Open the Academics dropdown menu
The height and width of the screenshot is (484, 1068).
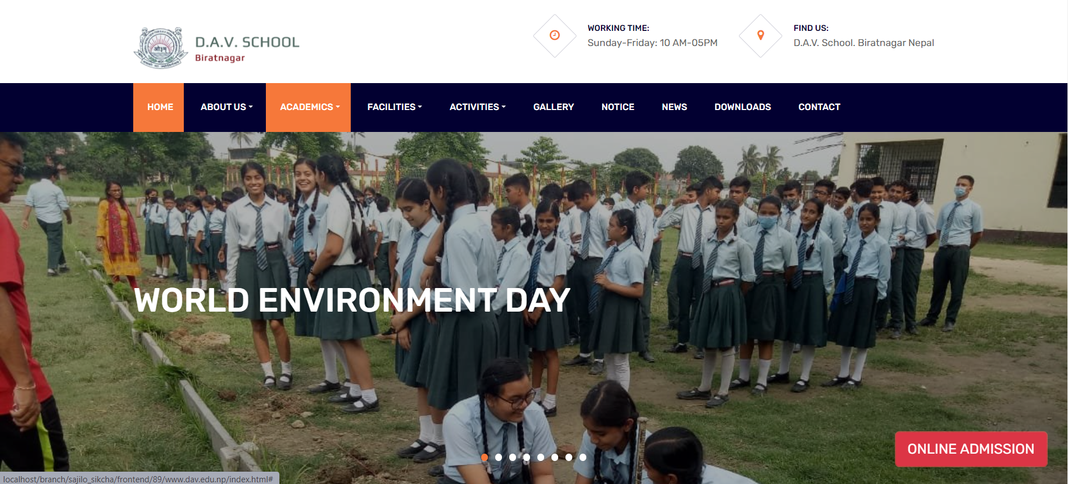tap(309, 107)
